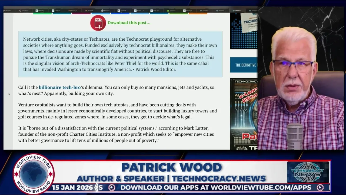
Task: Open the 'Download this post...' link
Action: coord(129,22)
